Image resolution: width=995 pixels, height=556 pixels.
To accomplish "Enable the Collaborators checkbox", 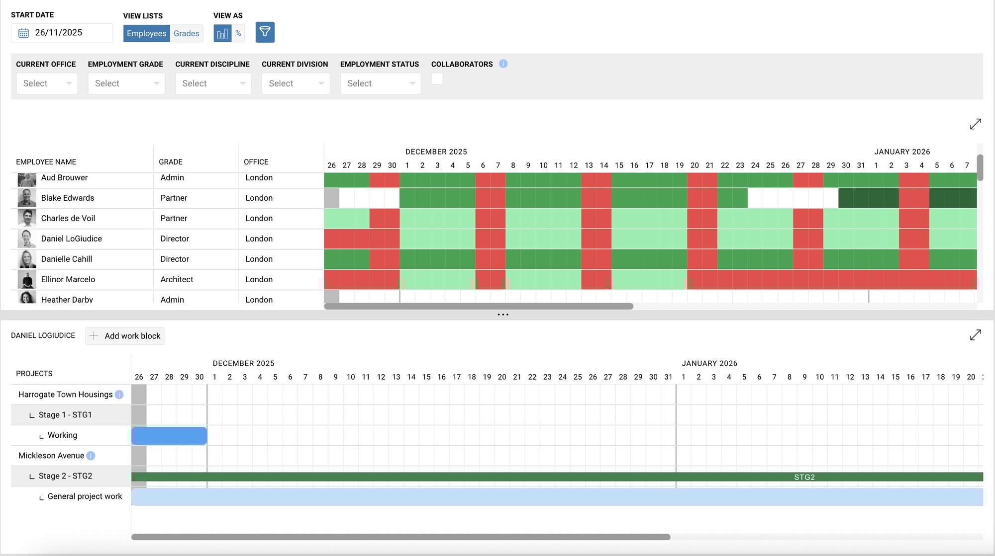I will 437,79.
